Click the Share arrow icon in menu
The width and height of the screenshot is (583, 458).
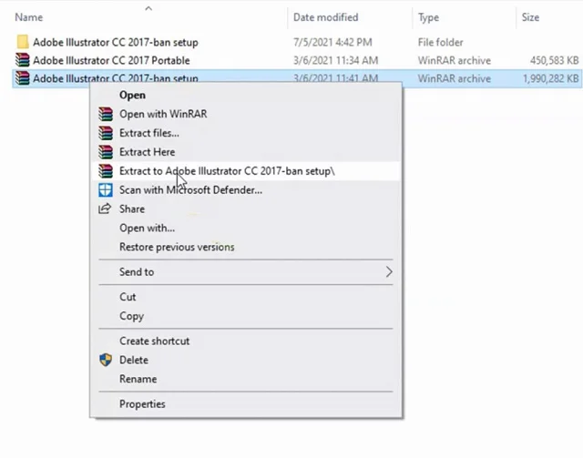105,209
